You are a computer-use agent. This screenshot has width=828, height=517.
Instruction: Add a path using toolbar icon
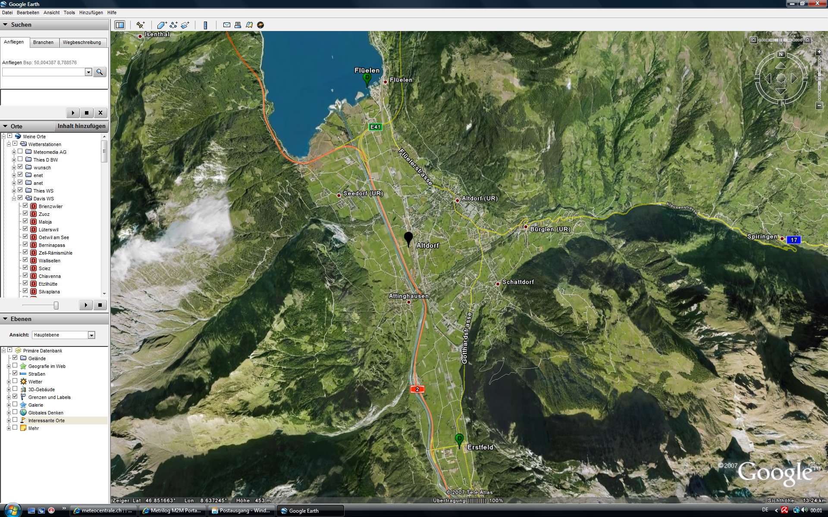[x=173, y=25]
